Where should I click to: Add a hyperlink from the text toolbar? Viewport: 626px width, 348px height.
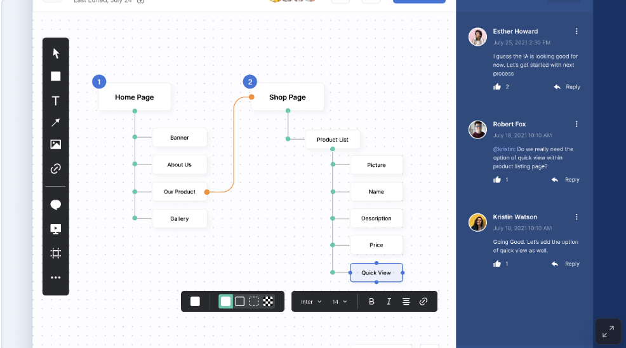click(x=423, y=302)
